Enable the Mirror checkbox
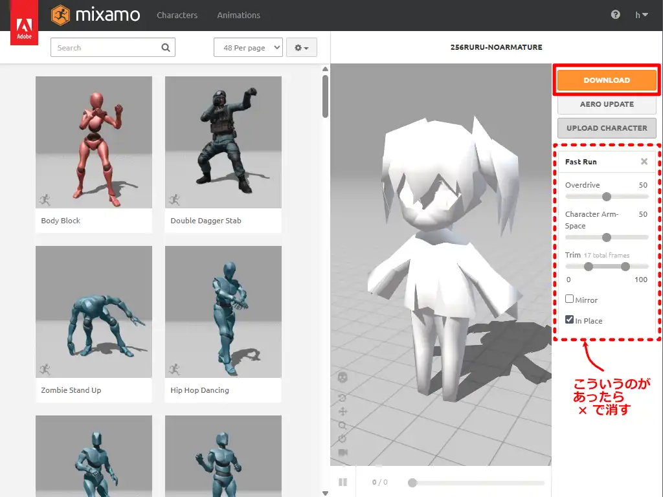 click(x=570, y=299)
